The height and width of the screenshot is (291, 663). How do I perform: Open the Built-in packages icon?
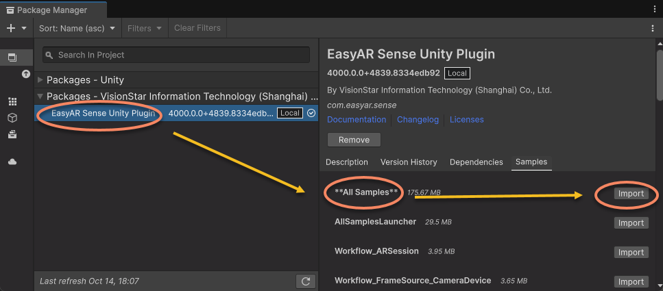(12, 134)
